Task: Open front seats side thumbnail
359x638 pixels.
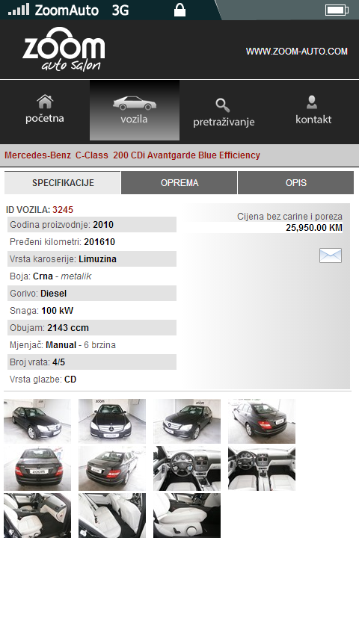Action: [x=37, y=515]
